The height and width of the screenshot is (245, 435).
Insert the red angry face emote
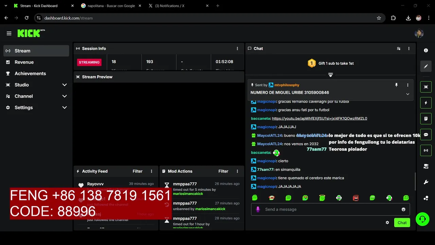coord(356,198)
